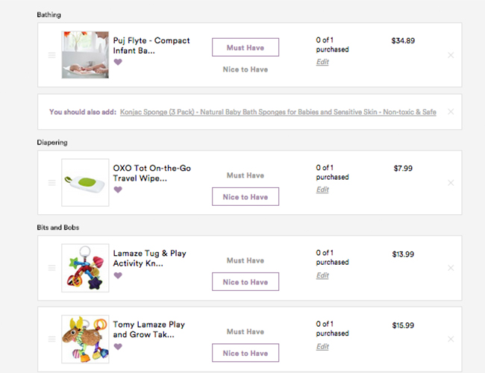The width and height of the screenshot is (485, 373).
Task: Click drag handle beside Lamaze Tug & Play
Action: point(51,268)
